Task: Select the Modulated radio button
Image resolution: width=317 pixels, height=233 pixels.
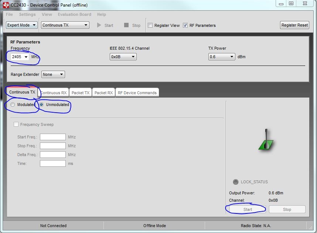Action: click(x=13, y=105)
